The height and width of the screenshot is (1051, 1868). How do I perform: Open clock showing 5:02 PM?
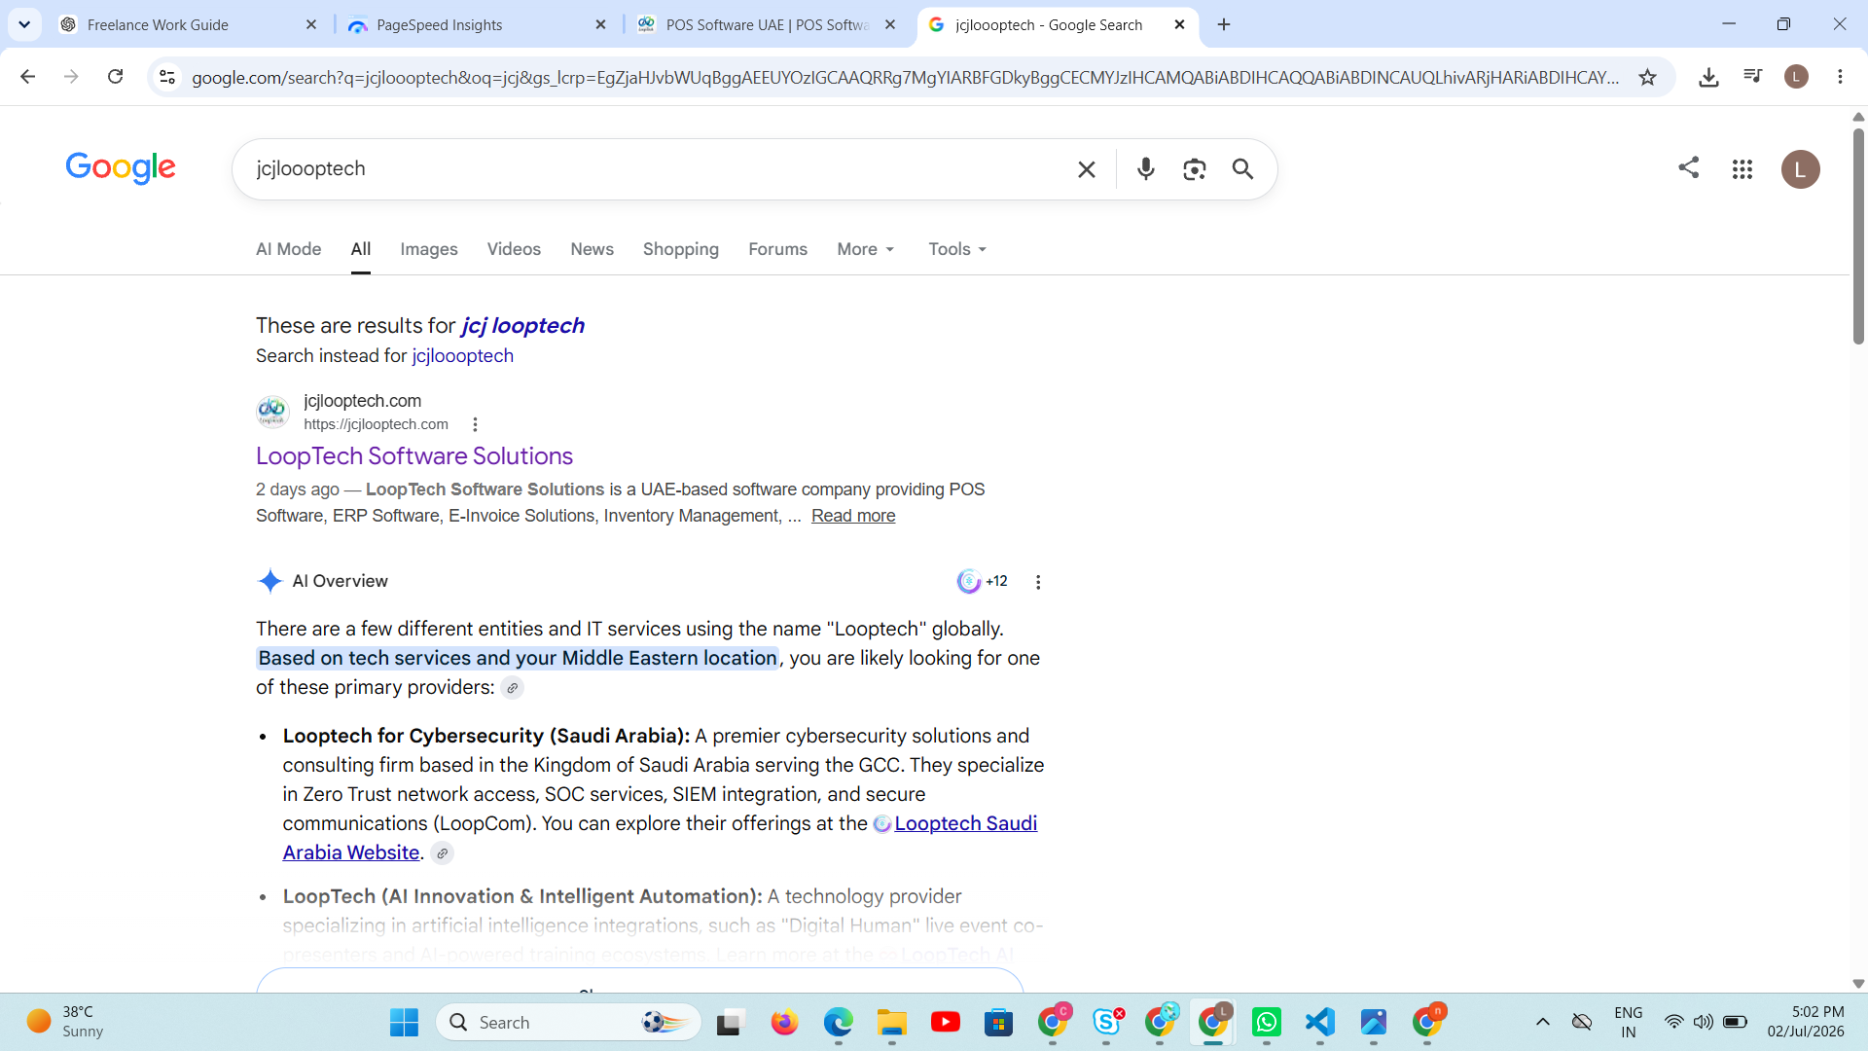tap(1806, 1022)
